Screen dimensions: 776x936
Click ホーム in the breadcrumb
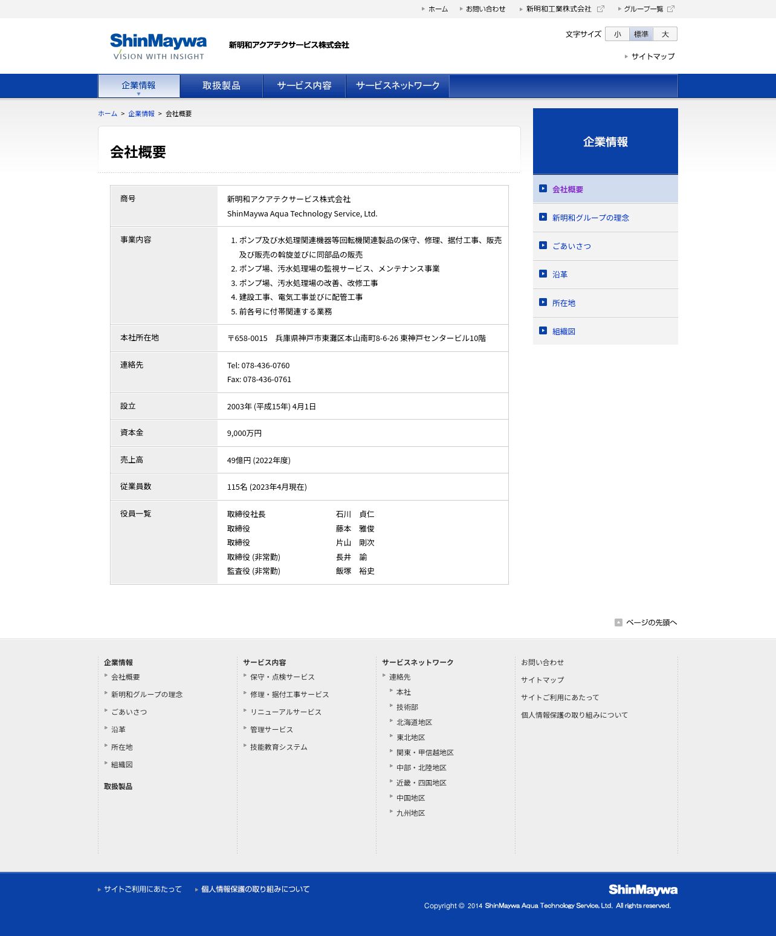[108, 114]
